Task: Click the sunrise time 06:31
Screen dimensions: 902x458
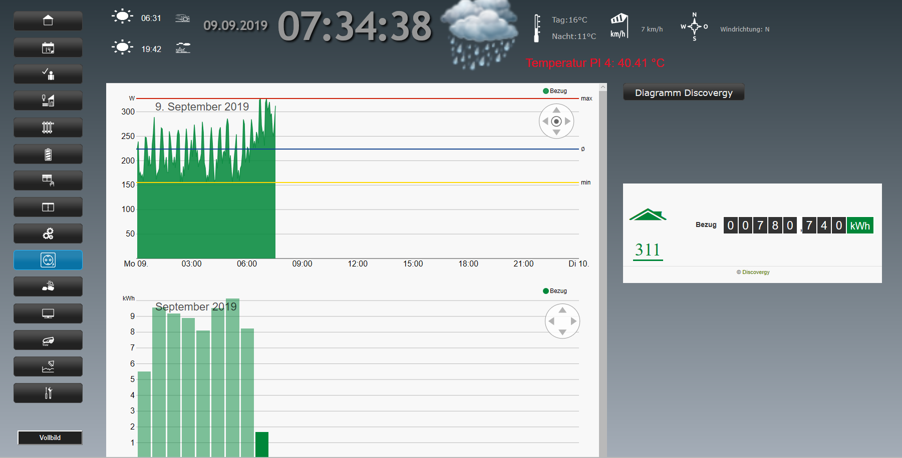Action: [x=151, y=18]
